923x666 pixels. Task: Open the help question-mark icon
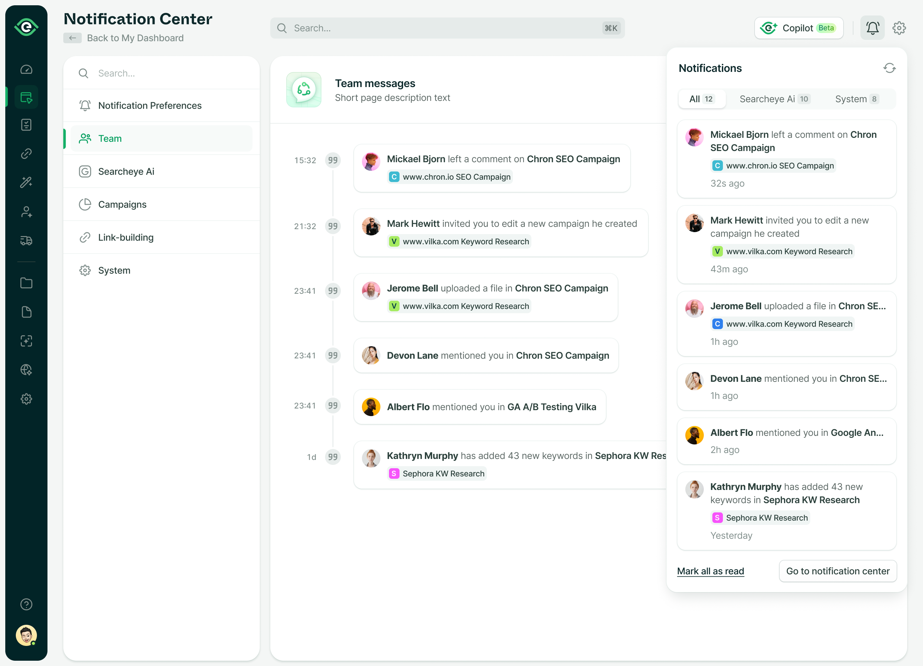pos(26,604)
